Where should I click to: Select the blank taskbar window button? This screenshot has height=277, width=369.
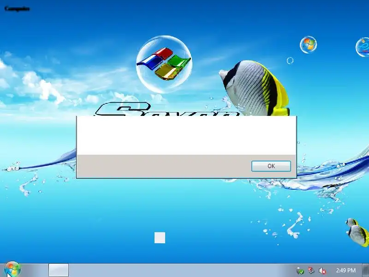[x=59, y=270]
